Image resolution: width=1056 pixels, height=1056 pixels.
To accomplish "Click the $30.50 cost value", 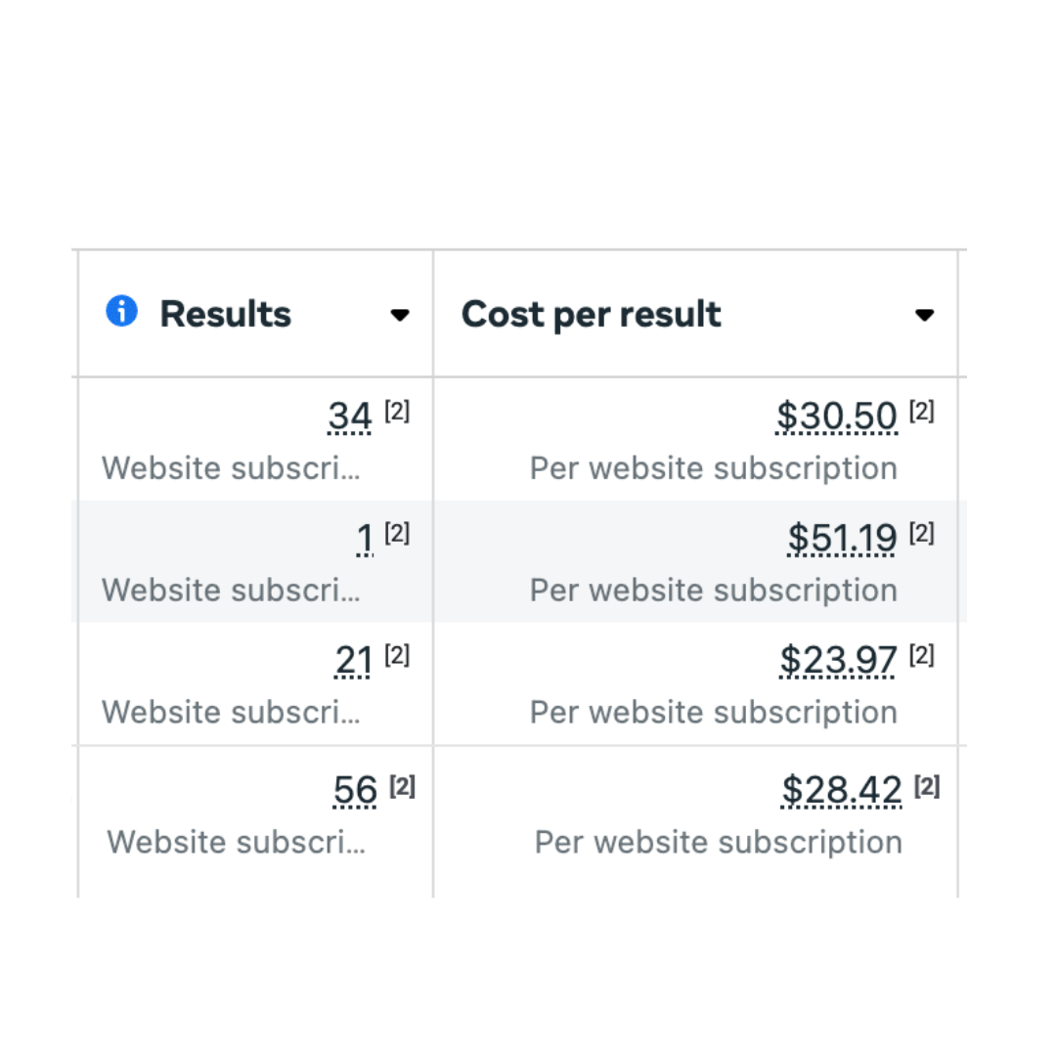I will point(836,418).
